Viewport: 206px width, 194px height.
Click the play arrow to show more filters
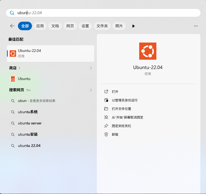tap(133, 26)
